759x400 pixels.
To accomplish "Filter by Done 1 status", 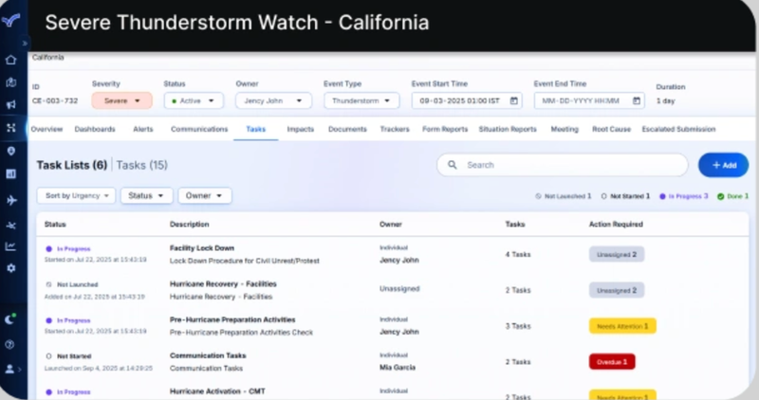I will tap(732, 196).
